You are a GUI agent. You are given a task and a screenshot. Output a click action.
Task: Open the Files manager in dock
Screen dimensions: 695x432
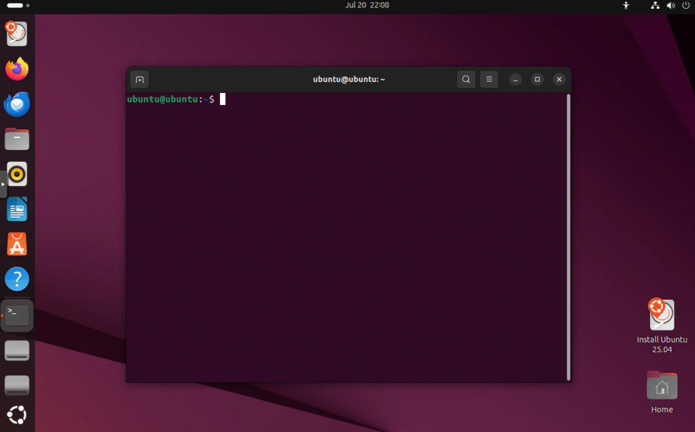point(17,139)
